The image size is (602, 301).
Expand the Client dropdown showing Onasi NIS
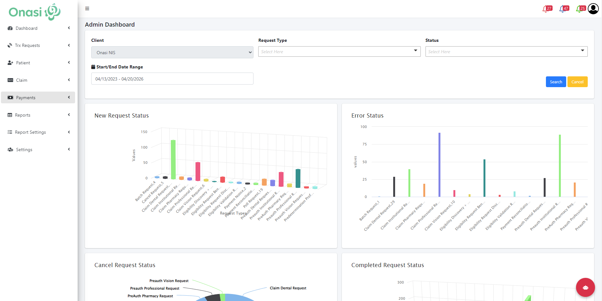[x=172, y=52]
